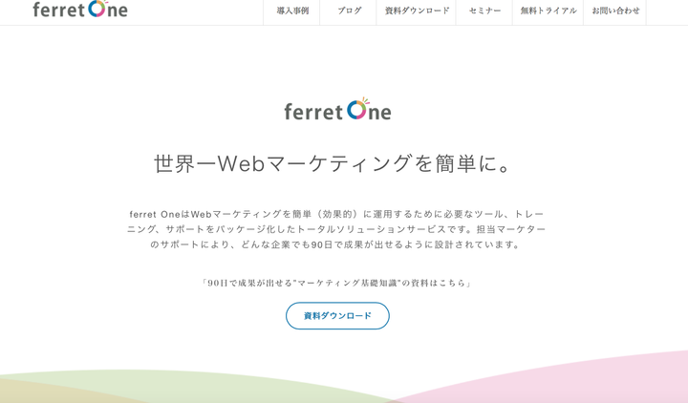
Task: Open the セミナー navigation item
Action: 484,11
